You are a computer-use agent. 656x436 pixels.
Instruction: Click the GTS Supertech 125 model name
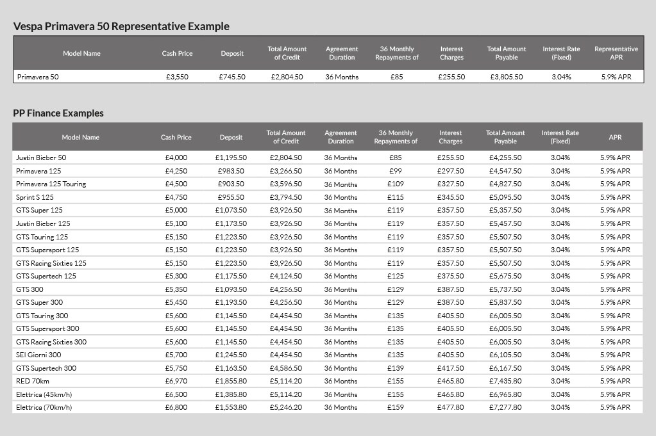46,276
